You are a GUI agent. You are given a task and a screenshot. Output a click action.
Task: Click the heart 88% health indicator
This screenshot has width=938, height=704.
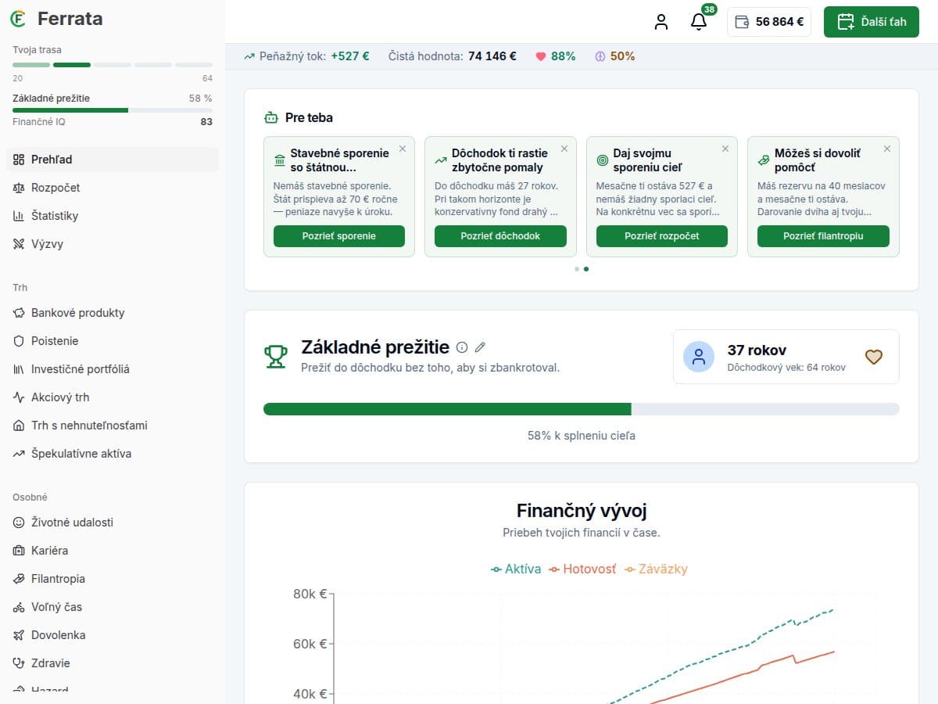555,56
